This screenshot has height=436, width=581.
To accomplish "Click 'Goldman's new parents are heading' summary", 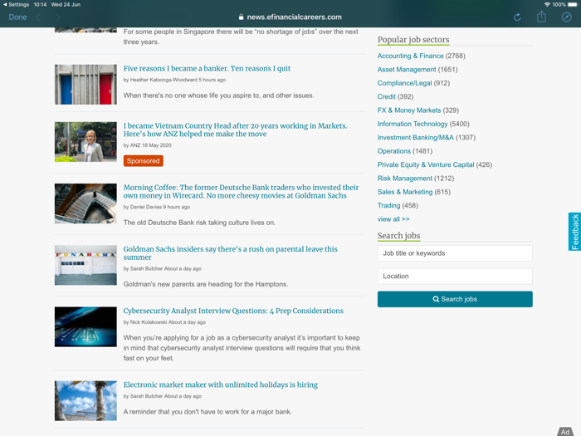I will [x=206, y=284].
